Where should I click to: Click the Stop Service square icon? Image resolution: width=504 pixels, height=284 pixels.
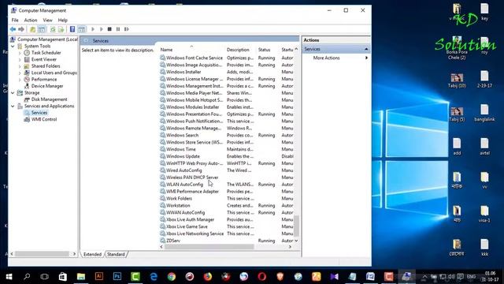[x=109, y=29]
